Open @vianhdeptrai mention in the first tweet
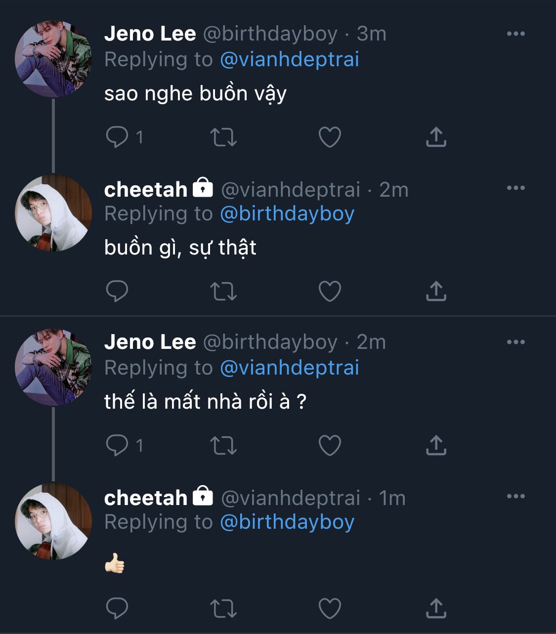The image size is (556, 634). tap(289, 59)
